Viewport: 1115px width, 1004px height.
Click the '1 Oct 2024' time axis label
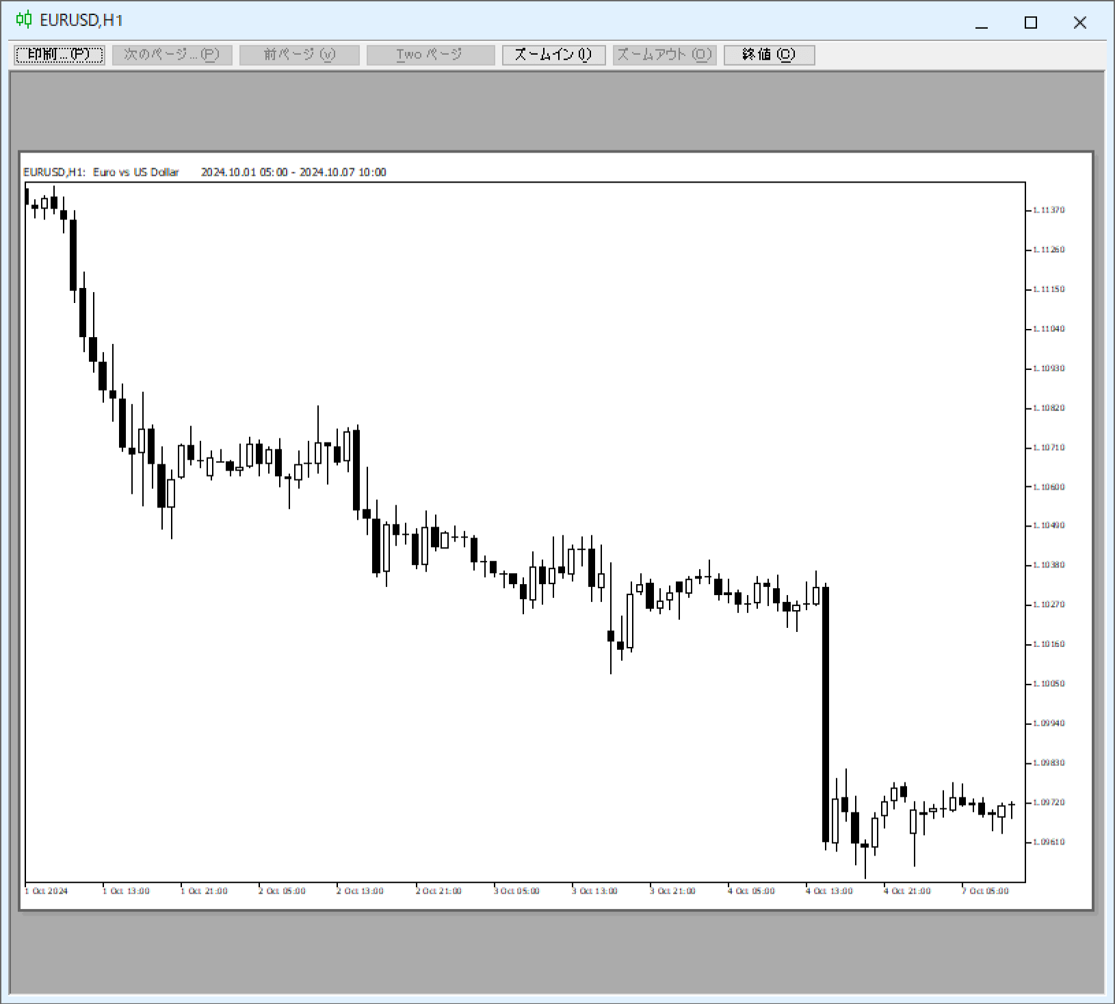click(47, 891)
